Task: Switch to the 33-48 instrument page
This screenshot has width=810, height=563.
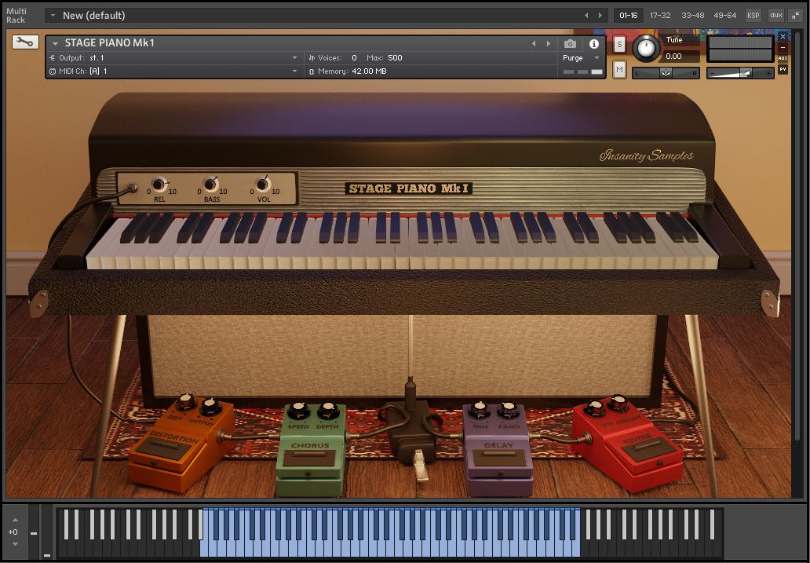Action: [692, 15]
